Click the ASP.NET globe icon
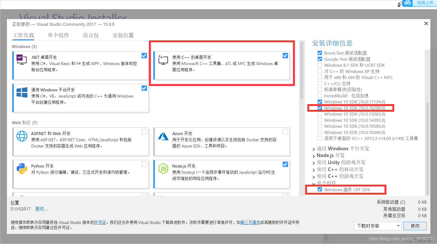Screen dimensions: 437x244 pyautogui.click(x=22, y=136)
